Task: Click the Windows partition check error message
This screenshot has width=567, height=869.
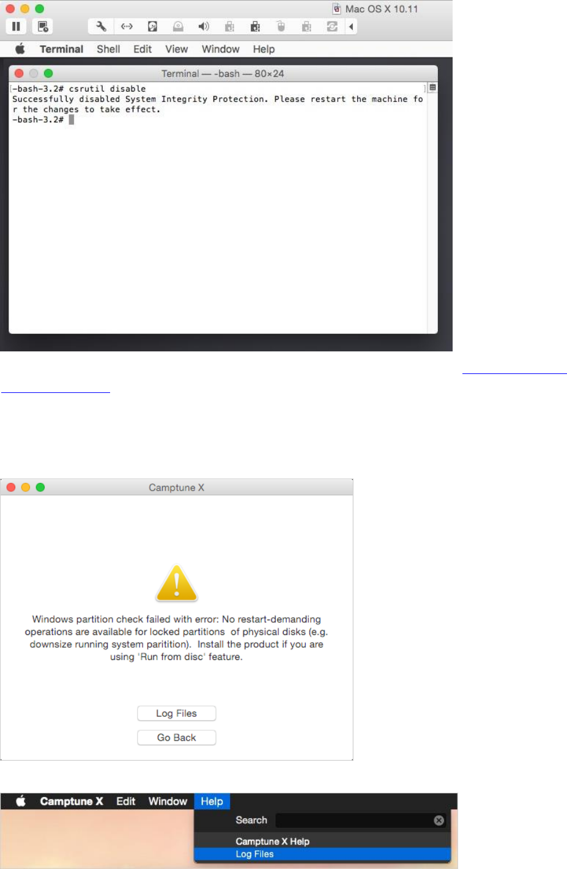Action: tap(176, 638)
